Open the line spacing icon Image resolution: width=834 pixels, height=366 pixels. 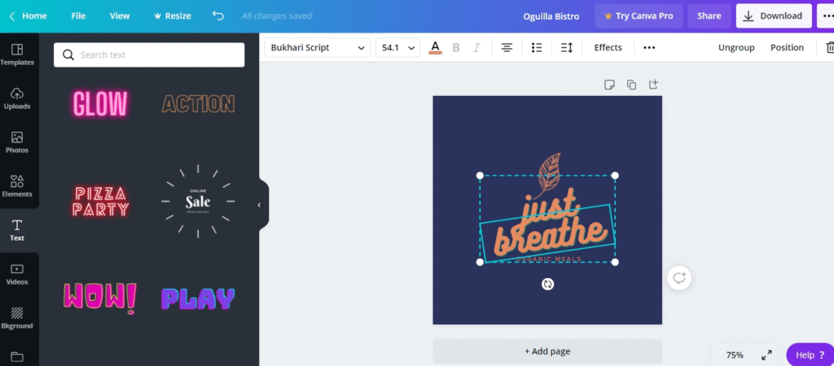pos(567,48)
